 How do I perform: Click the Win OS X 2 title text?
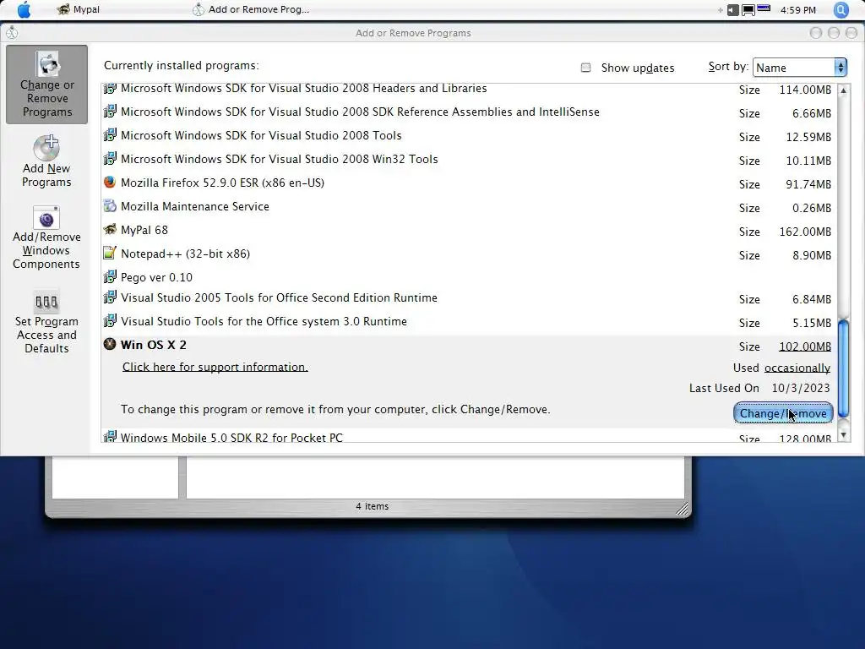click(x=154, y=345)
